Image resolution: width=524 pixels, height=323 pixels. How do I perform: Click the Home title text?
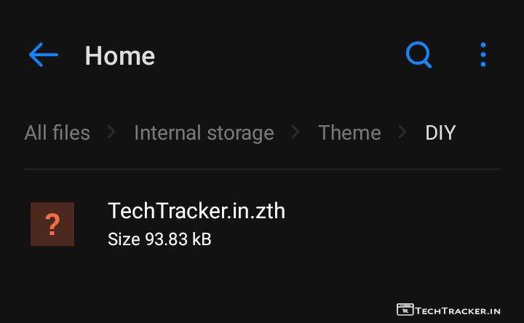[119, 55]
